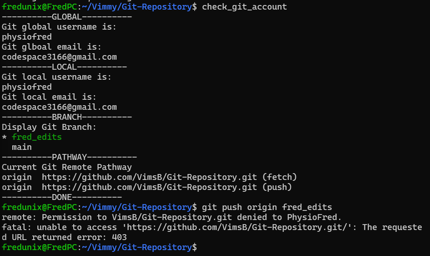Image resolution: width=430 pixels, height=256 pixels.
Task: Click the check_git_account command text
Action: (244, 7)
